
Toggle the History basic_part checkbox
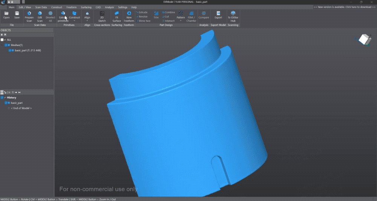(6, 103)
